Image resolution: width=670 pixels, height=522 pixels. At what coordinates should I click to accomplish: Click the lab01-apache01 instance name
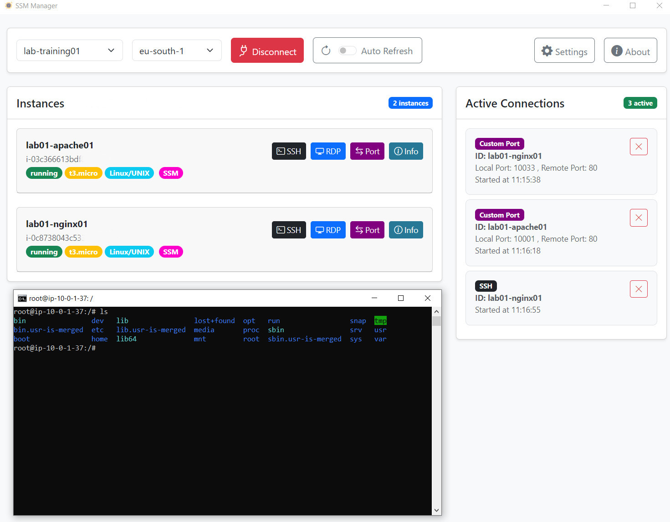click(60, 145)
